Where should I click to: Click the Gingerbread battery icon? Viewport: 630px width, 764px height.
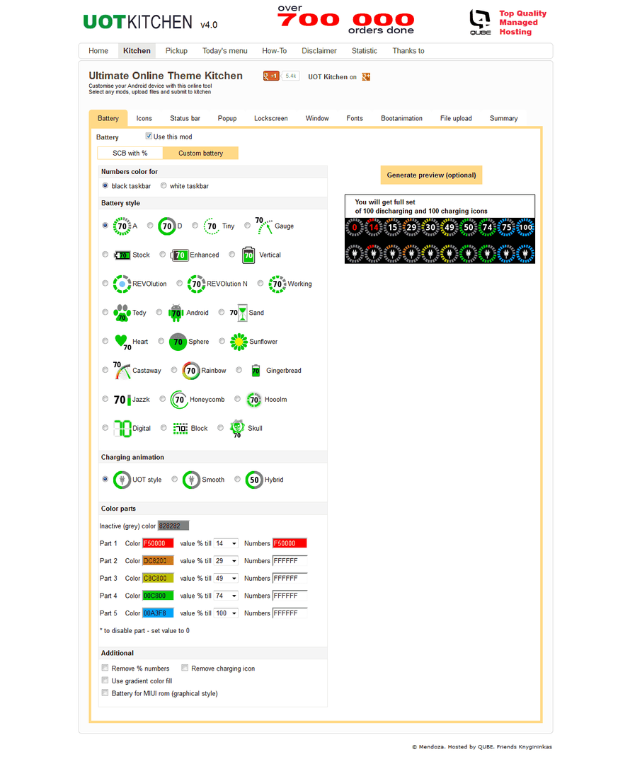click(256, 371)
